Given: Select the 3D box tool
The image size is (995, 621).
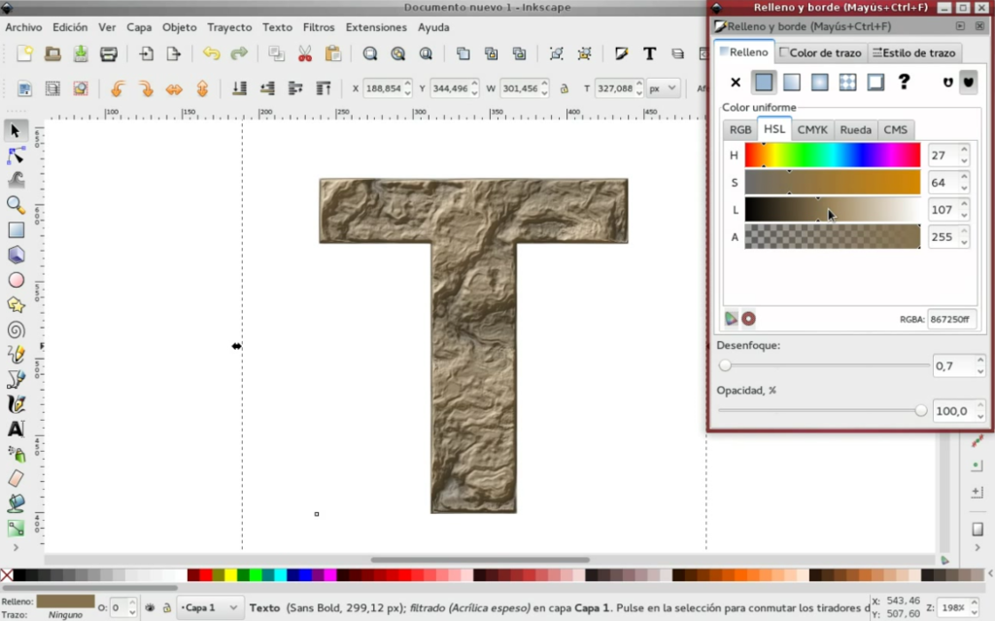Looking at the screenshot, I should (x=14, y=255).
